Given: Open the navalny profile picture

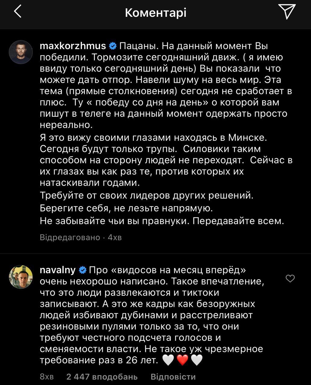Looking at the screenshot, I should 20,276.
